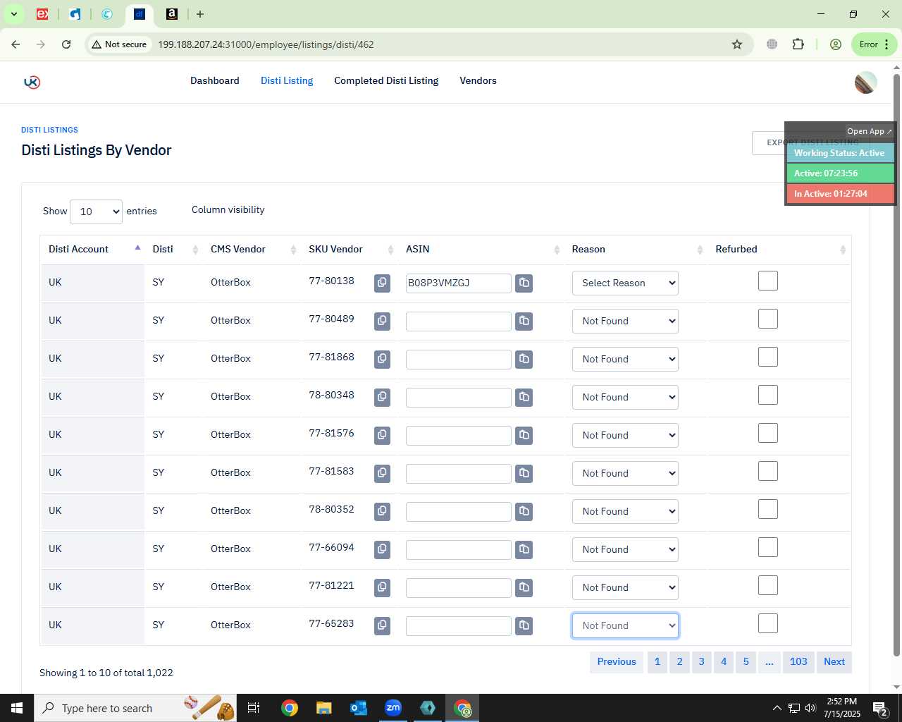Tick Refurbed checkbox for SKU 77-80489
Viewport: 902px width, 722px height.
pyautogui.click(x=768, y=319)
